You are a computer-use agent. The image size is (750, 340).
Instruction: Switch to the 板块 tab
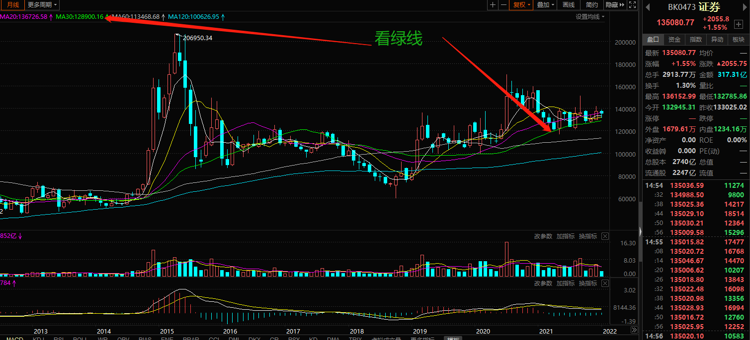[x=739, y=40]
